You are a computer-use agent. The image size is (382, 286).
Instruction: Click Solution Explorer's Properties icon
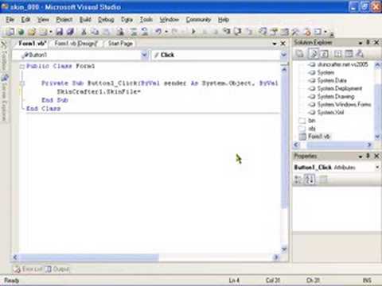tap(300, 54)
